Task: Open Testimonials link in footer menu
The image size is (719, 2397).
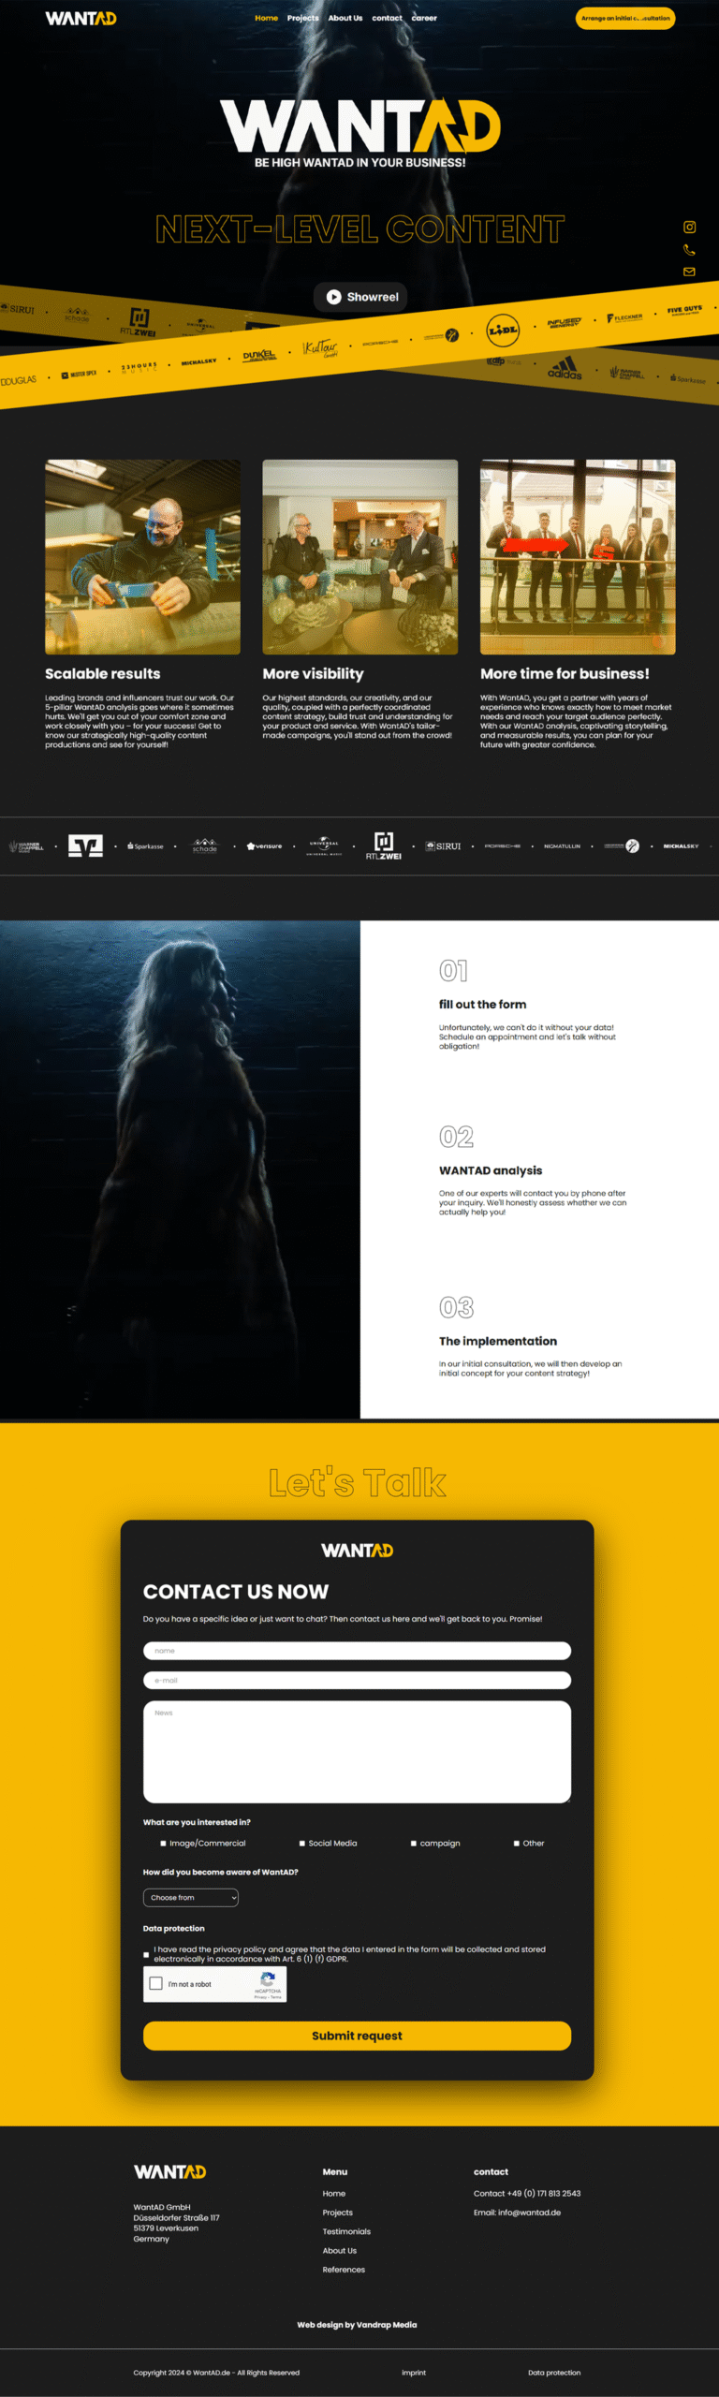Action: tap(346, 2231)
